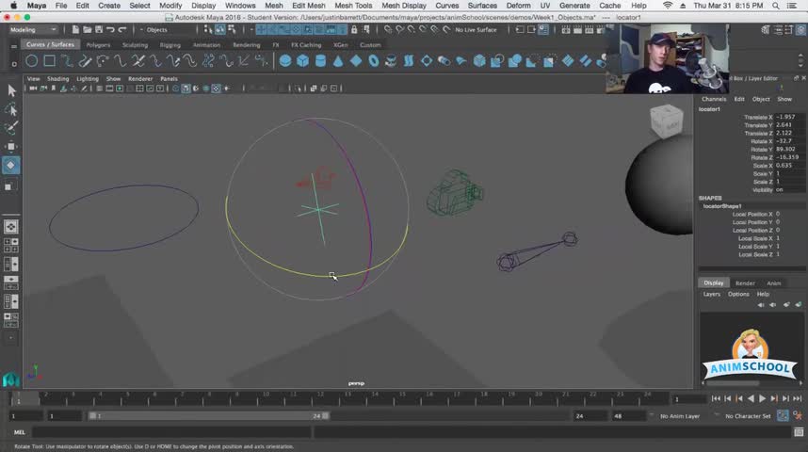The image size is (808, 452).
Task: Activate the Lasso Select tool
Action: [11, 109]
